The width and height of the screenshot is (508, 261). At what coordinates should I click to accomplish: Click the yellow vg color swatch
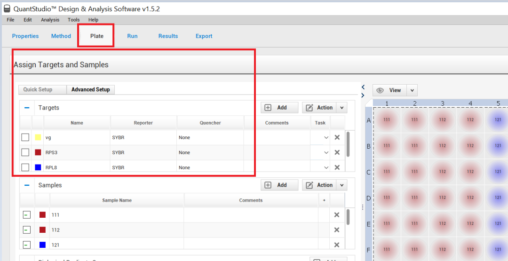coord(38,137)
